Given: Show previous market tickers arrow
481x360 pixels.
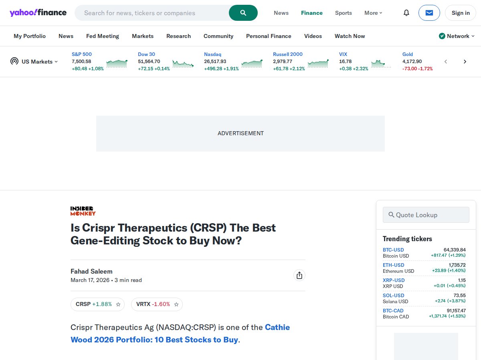Looking at the screenshot, I should [446, 62].
